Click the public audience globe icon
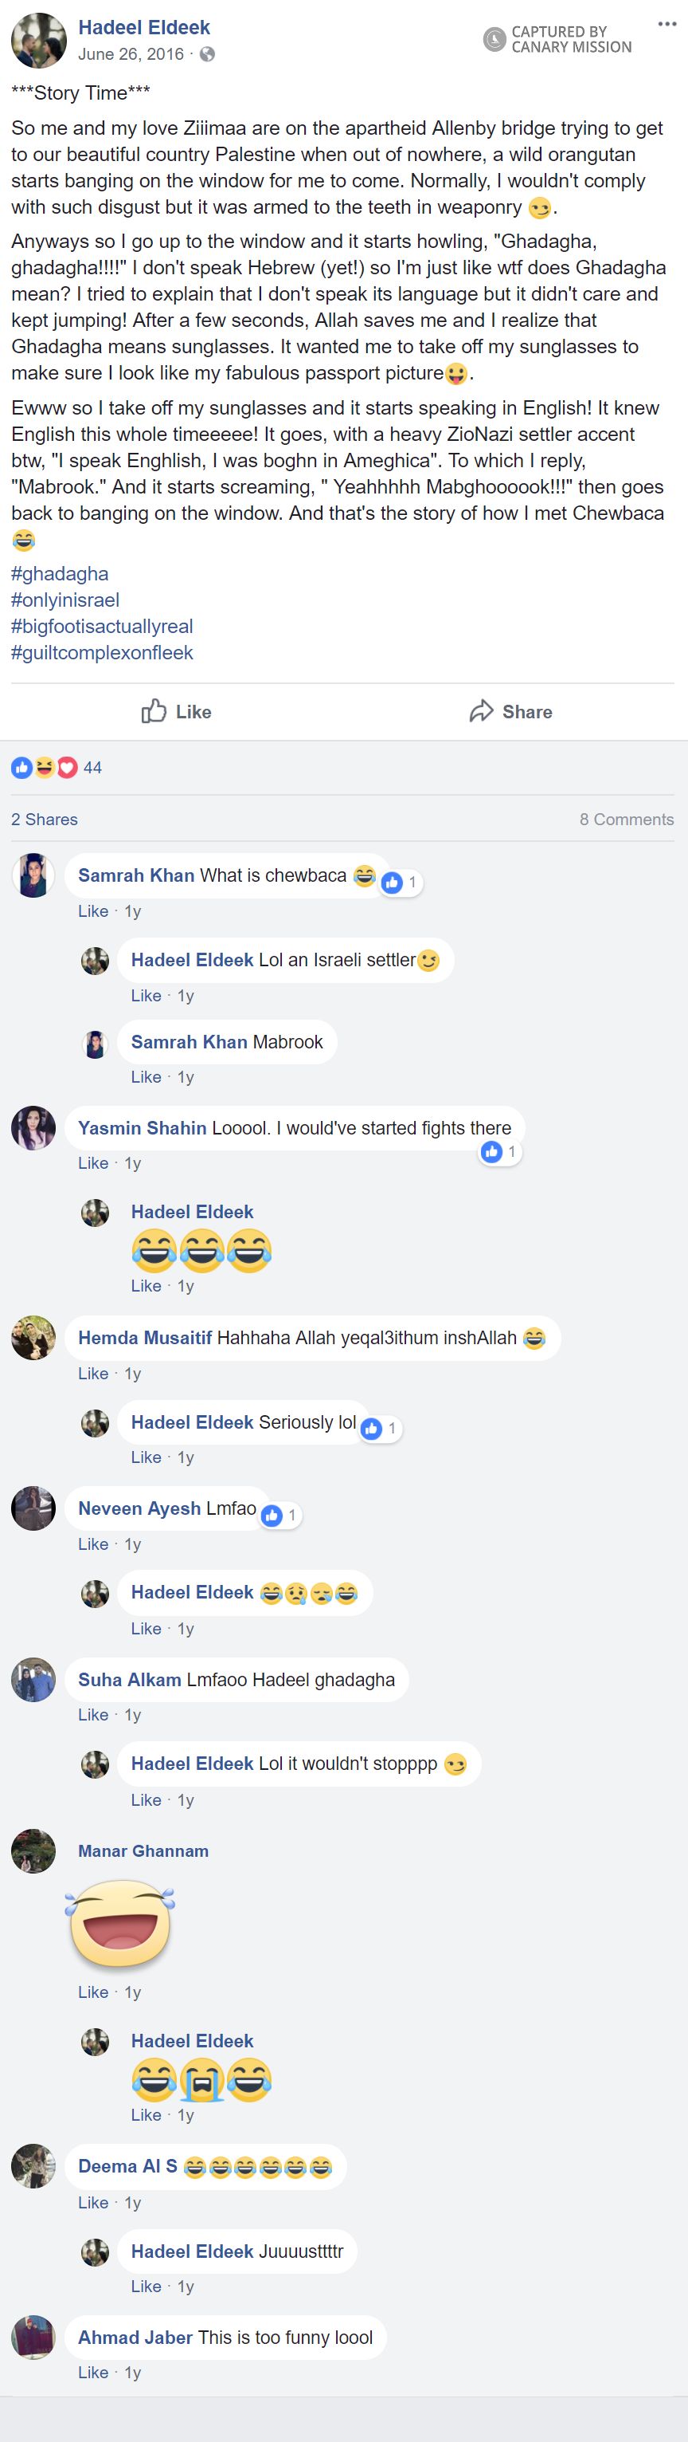Viewport: 688px width, 2442px height. click(207, 54)
